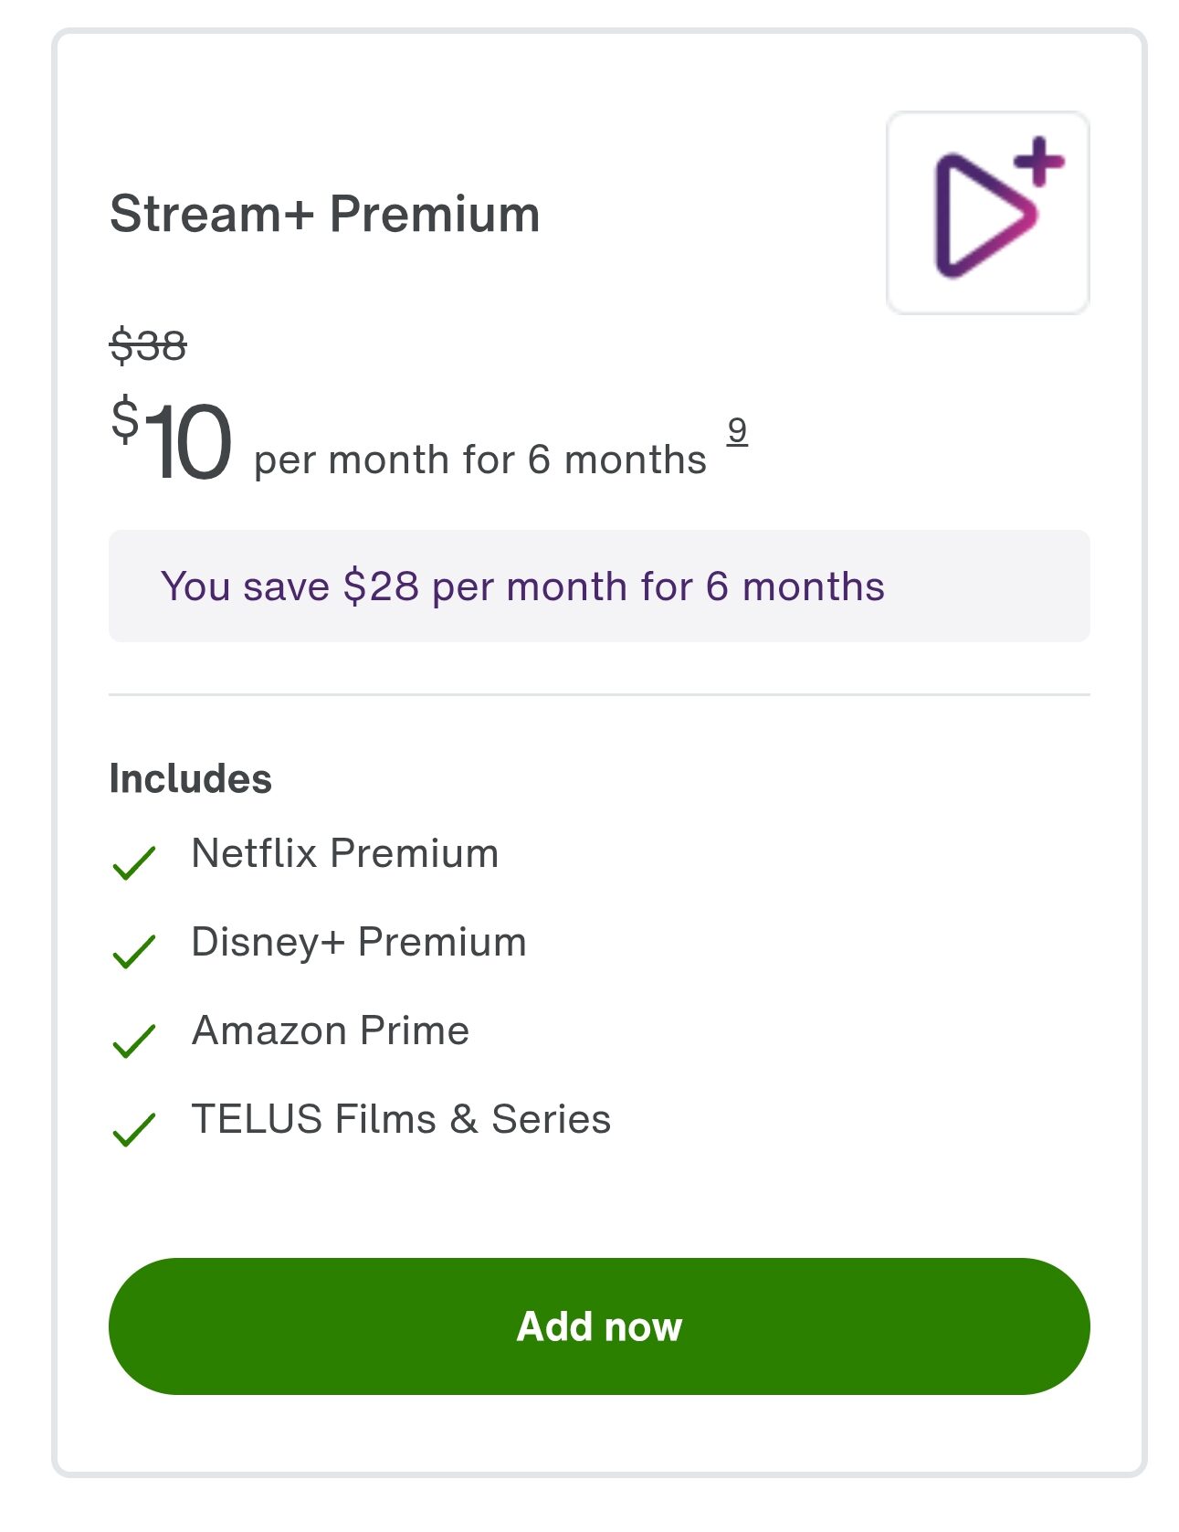The image size is (1179, 1532).
Task: Select the Stream+ Premium title
Action: pos(324,214)
